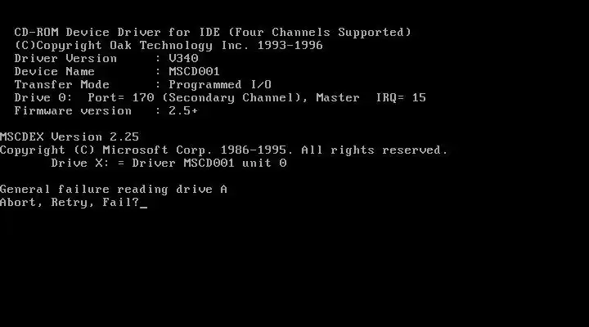Click the MSCDEX Version 2.25 line
This screenshot has width=589, height=327.
70,137
